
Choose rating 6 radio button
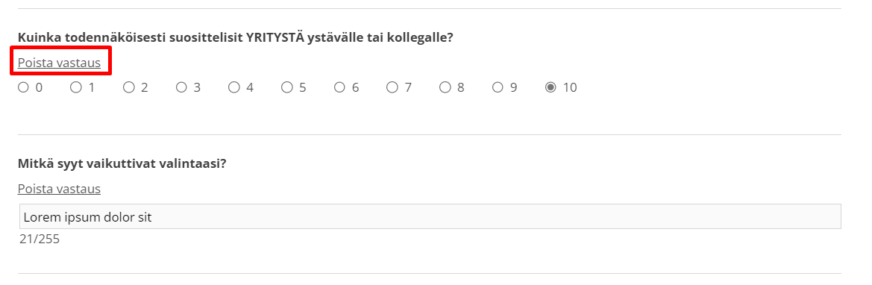coord(339,87)
